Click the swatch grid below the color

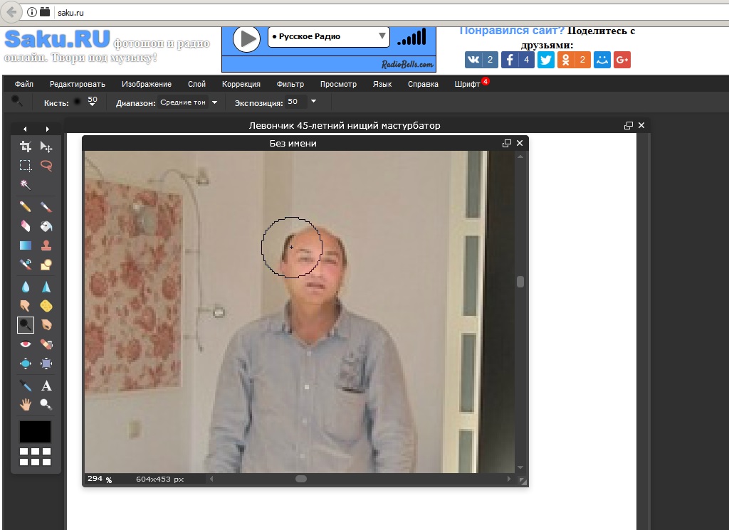pyautogui.click(x=35, y=457)
